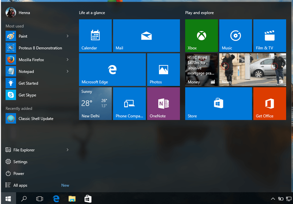Click the Life at a glance heading
This screenshot has width=293, height=204.
(92, 13)
